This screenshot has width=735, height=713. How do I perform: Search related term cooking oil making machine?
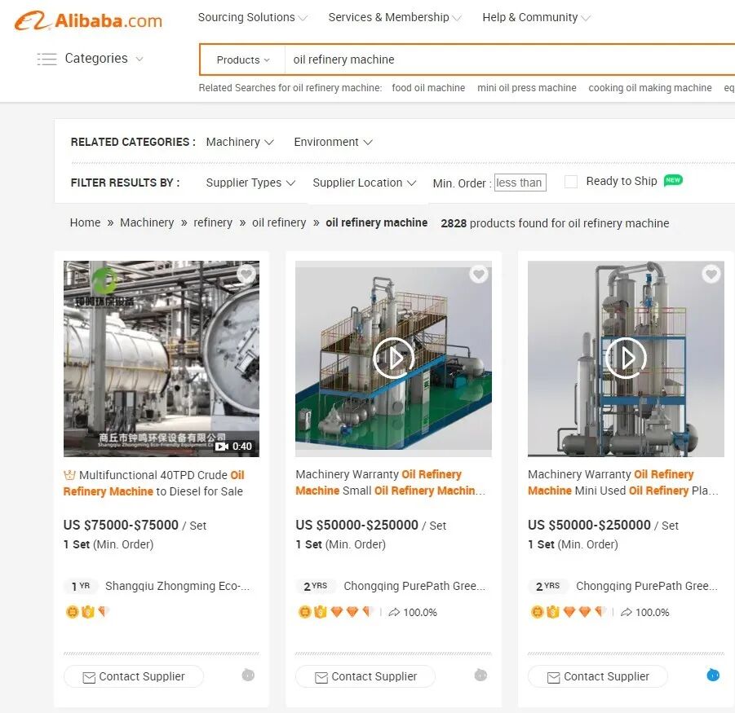point(649,88)
